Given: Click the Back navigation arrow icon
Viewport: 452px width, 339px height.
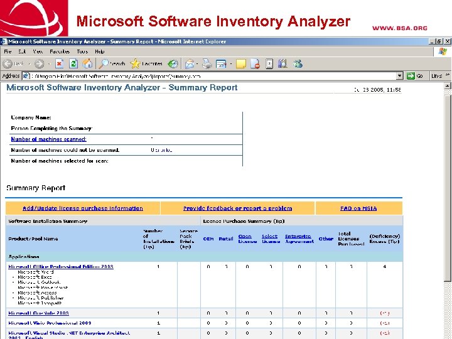Looking at the screenshot, I should tap(8, 63).
